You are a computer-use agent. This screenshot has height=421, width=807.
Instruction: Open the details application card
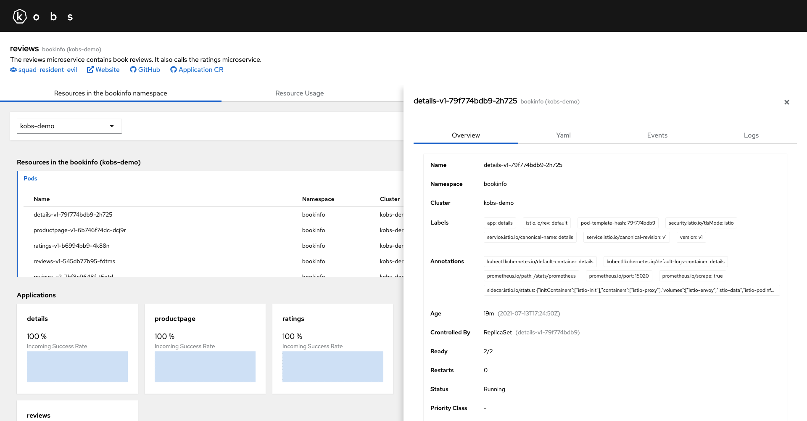point(77,349)
